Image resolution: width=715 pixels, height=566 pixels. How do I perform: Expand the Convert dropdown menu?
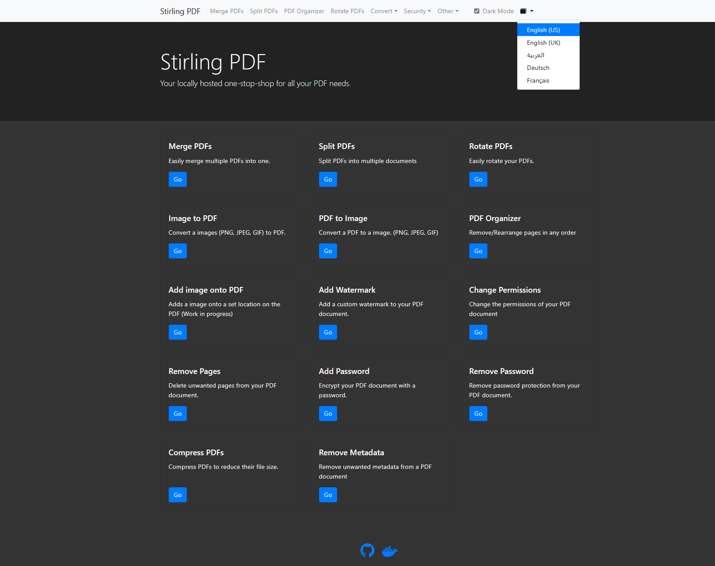tap(384, 11)
